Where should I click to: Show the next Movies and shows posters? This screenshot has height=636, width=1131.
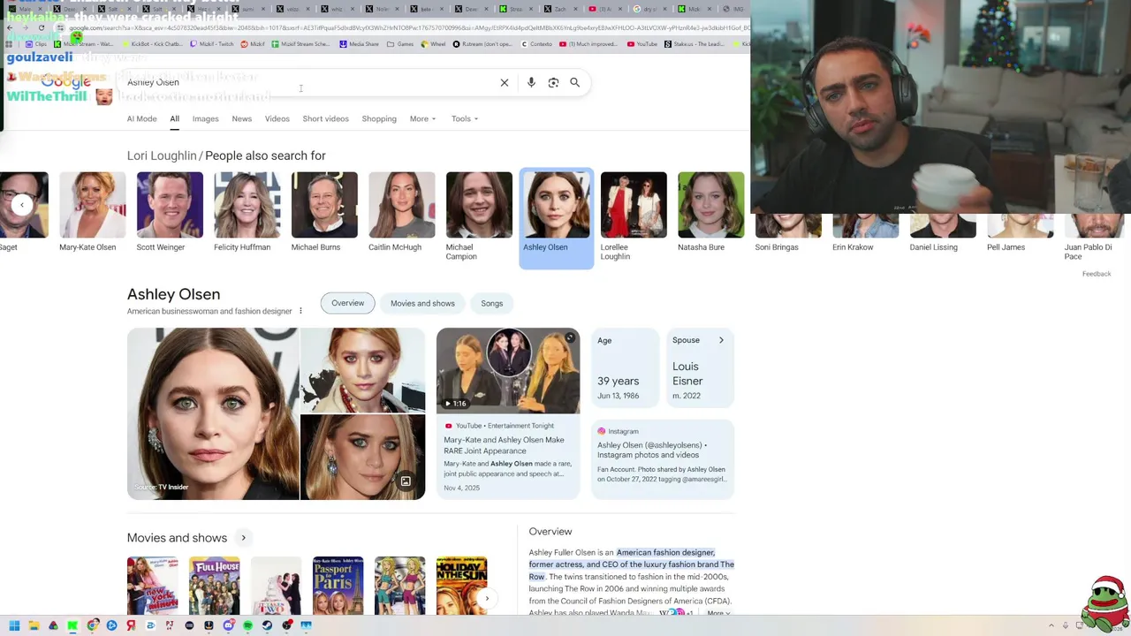point(487,598)
